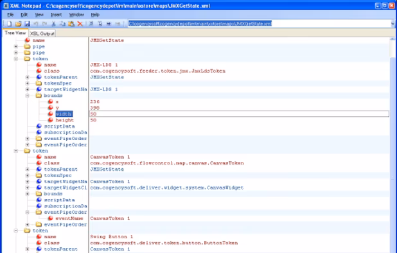Image resolution: width=397 pixels, height=253 pixels.
Task: Collapse the JMX-LDS 1 bounds node
Action: click(x=28, y=96)
